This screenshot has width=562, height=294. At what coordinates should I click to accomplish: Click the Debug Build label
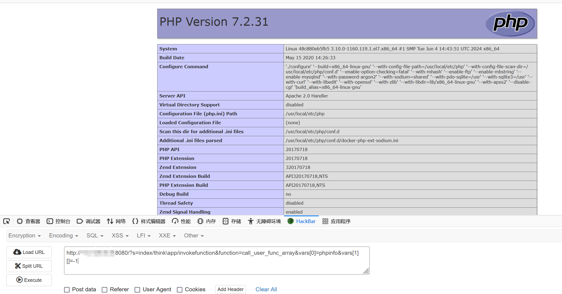point(174,194)
